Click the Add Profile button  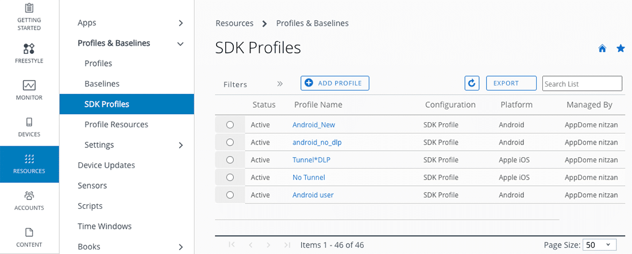pyautogui.click(x=334, y=83)
